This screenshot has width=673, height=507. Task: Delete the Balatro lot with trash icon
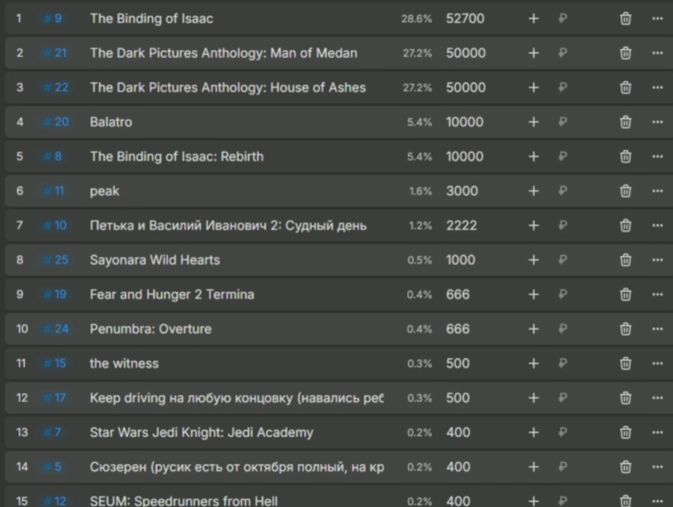pos(625,122)
